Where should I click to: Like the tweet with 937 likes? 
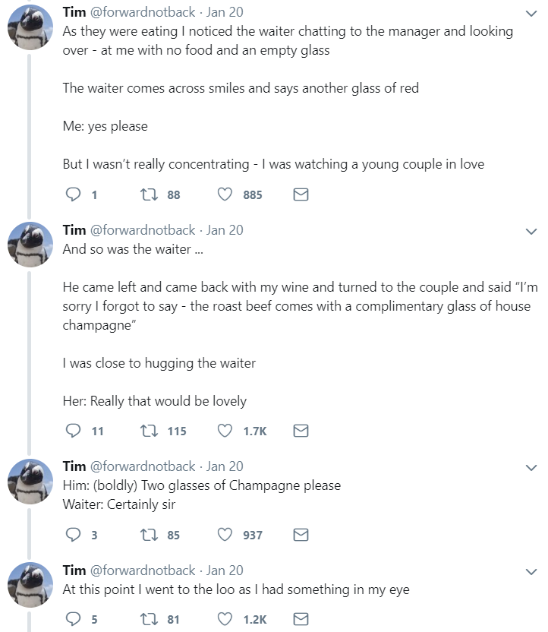225,535
